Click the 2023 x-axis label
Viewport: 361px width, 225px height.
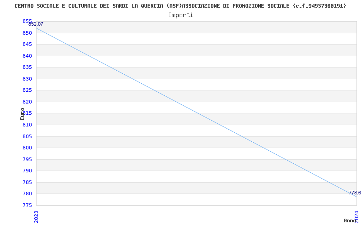[x=36, y=216]
